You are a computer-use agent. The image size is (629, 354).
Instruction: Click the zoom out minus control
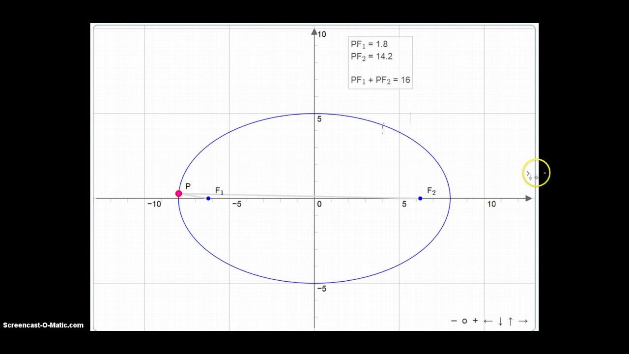click(454, 321)
